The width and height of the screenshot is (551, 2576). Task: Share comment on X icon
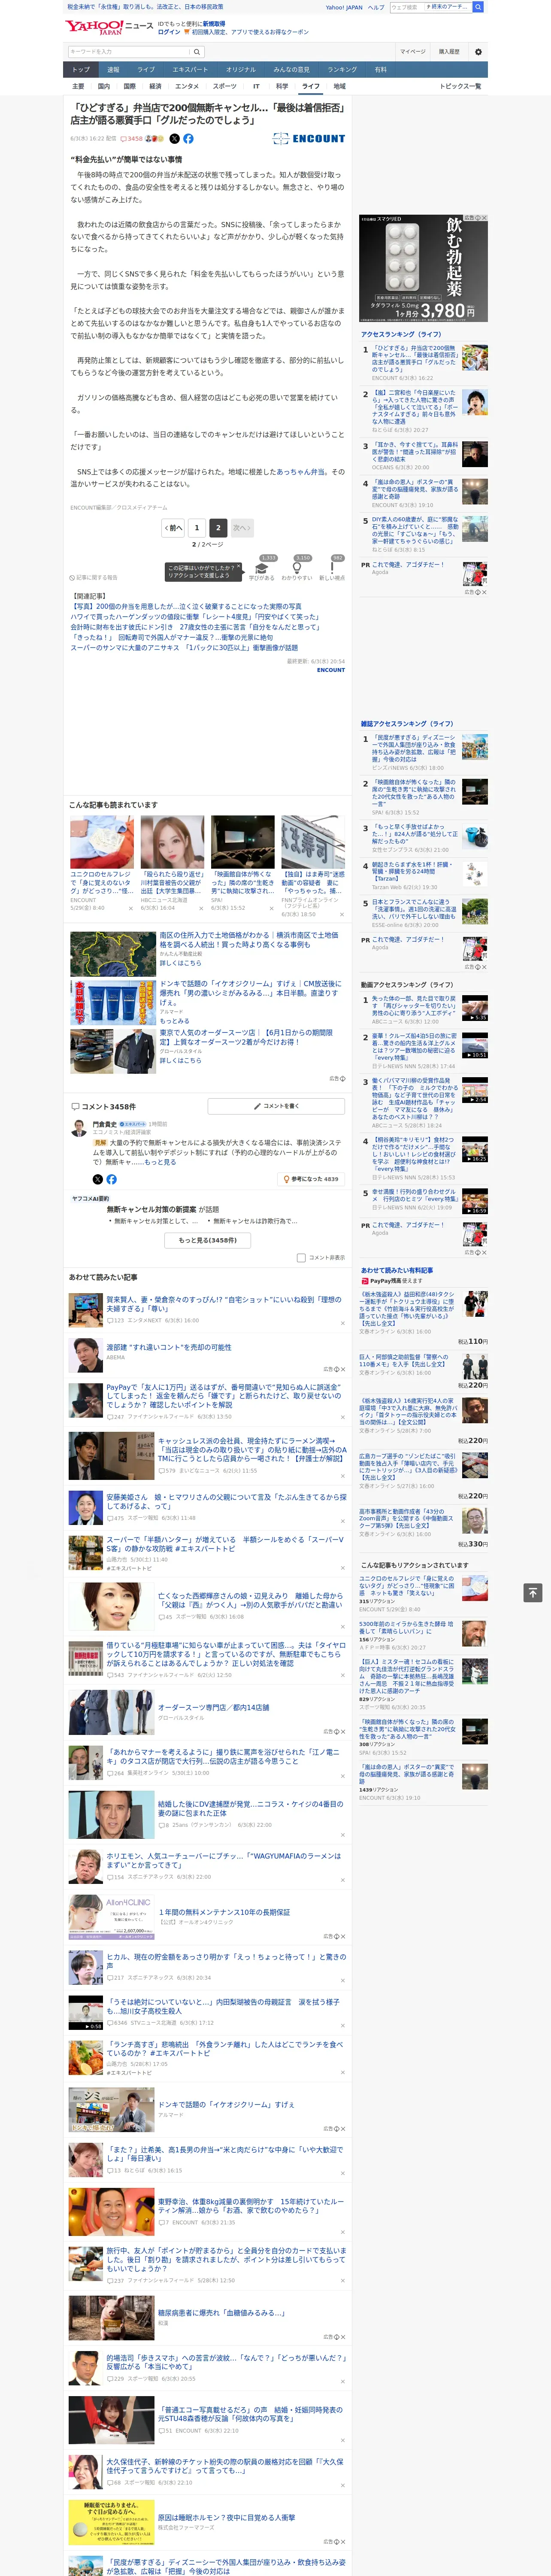tap(98, 1179)
